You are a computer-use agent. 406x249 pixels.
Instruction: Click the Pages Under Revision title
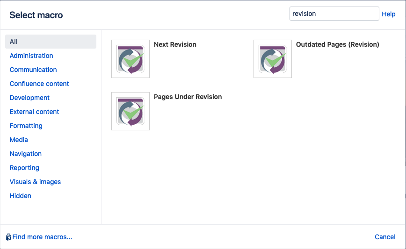[x=188, y=97]
